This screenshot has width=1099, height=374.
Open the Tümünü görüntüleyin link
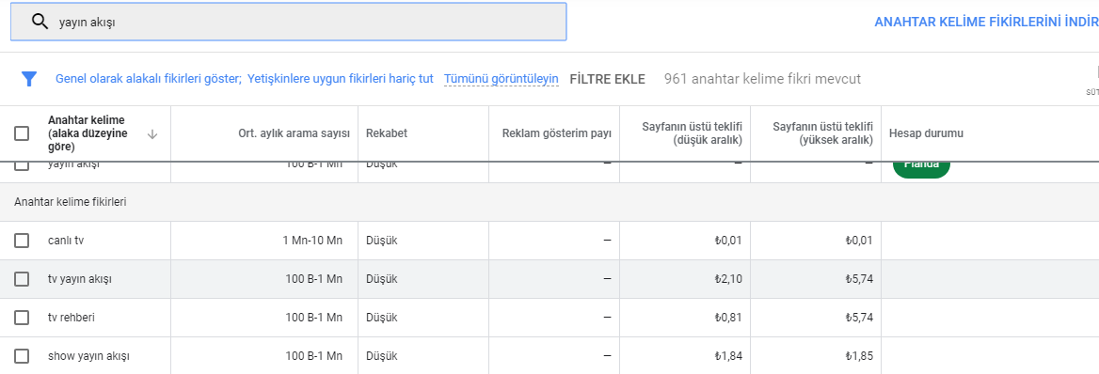click(x=502, y=79)
